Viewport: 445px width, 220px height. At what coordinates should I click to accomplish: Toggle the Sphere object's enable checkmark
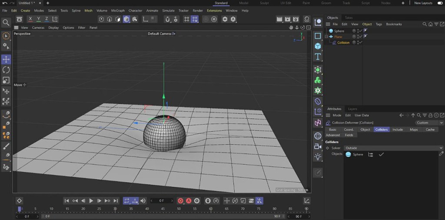[360, 31]
